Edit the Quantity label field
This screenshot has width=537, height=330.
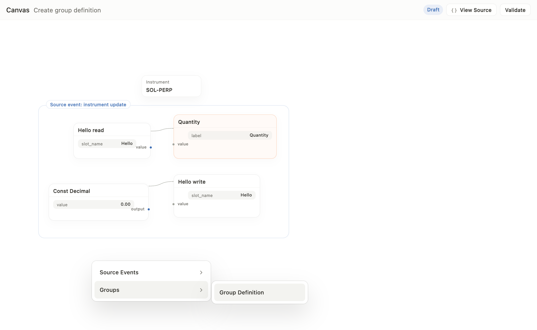point(230,135)
